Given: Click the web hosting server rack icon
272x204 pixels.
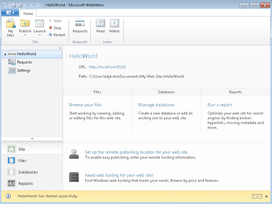Looking at the screenshot, I should tap(74, 177).
